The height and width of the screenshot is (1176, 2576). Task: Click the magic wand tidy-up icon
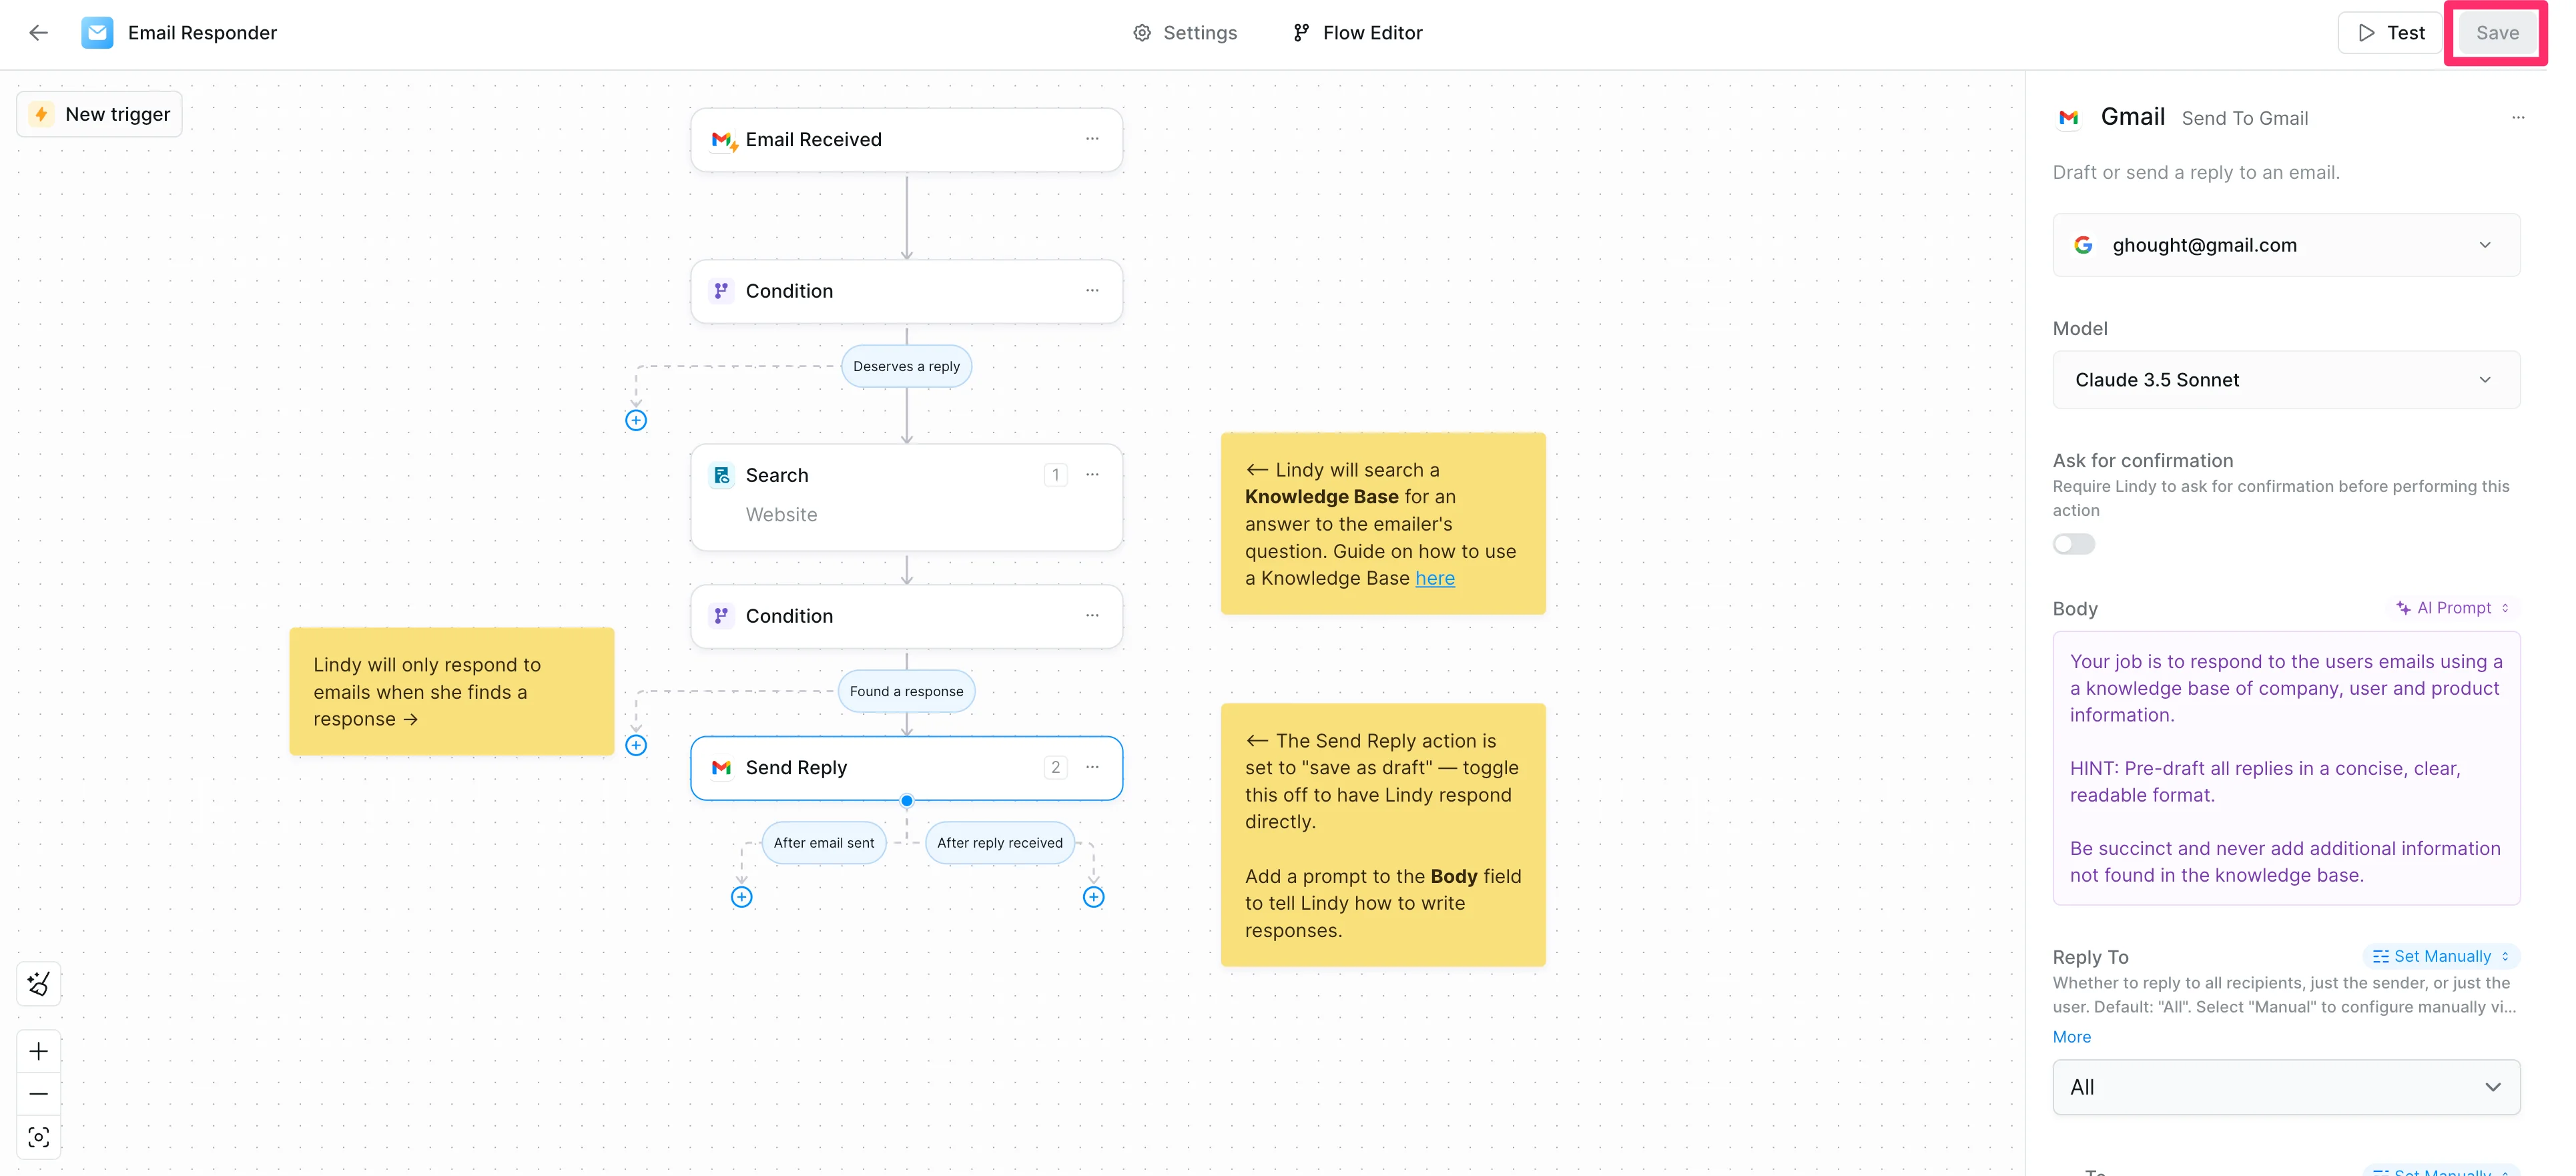point(39,984)
